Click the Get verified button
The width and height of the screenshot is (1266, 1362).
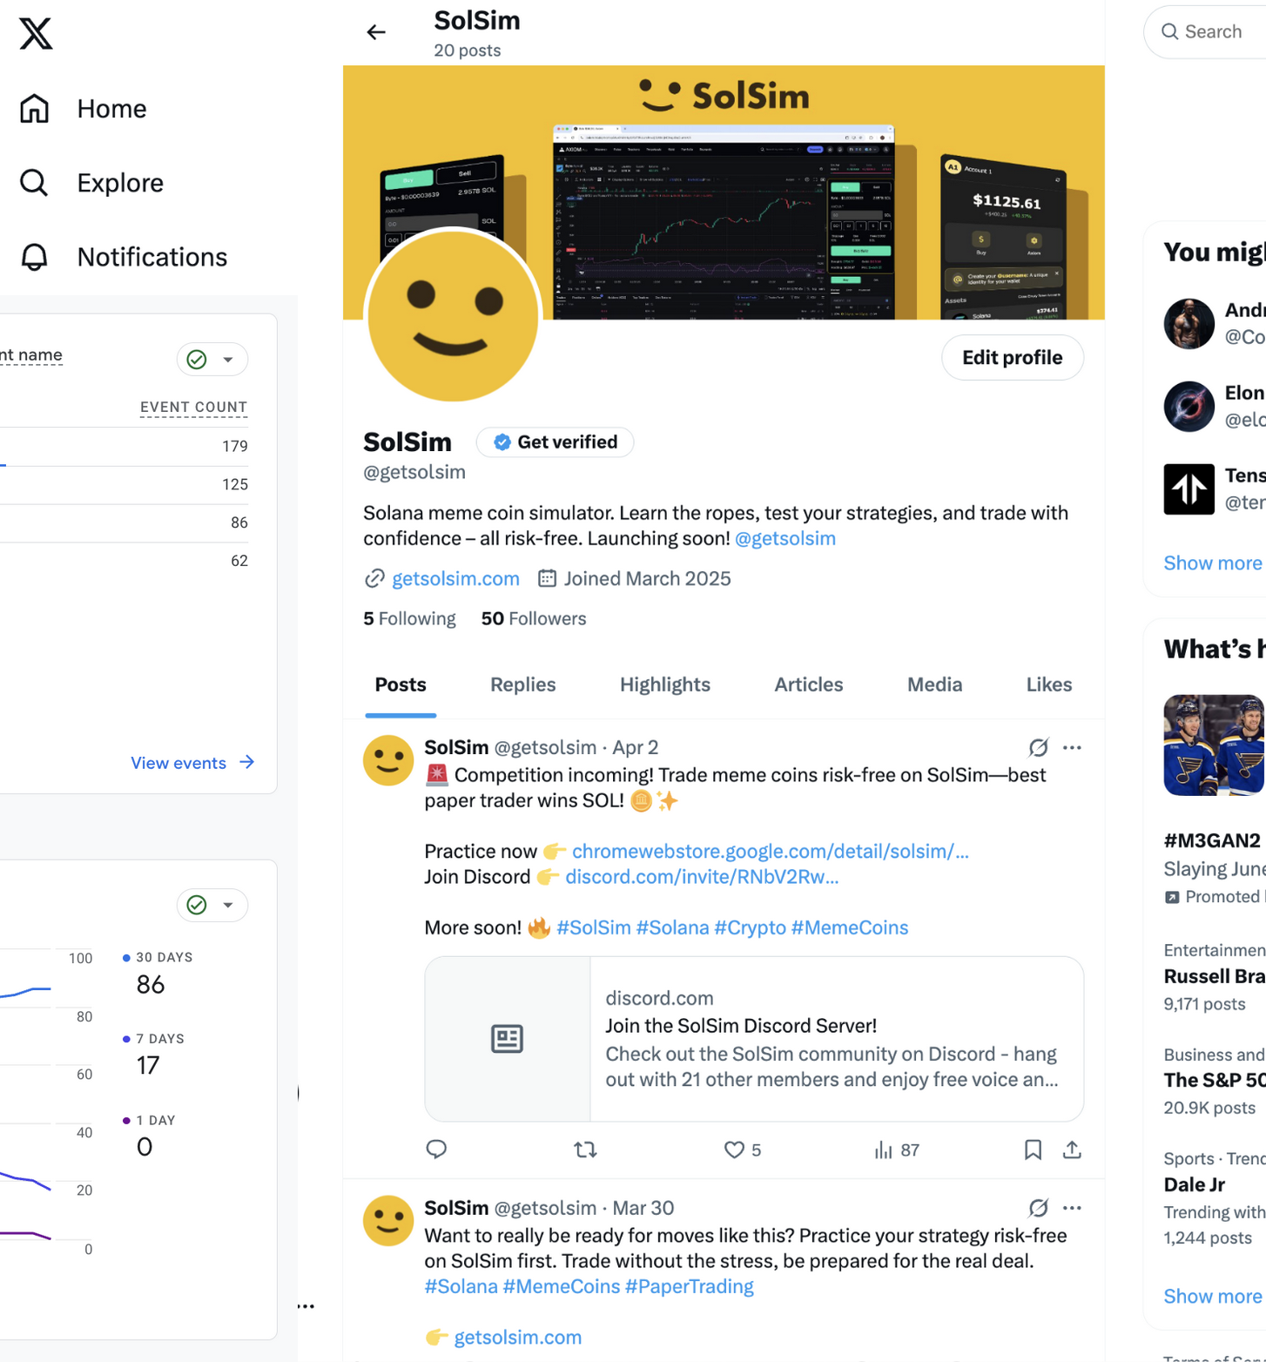555,442
